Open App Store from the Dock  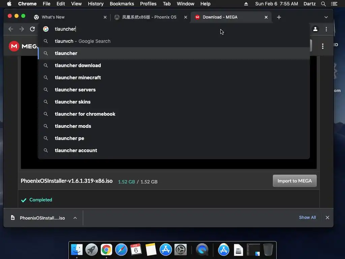[166, 250]
